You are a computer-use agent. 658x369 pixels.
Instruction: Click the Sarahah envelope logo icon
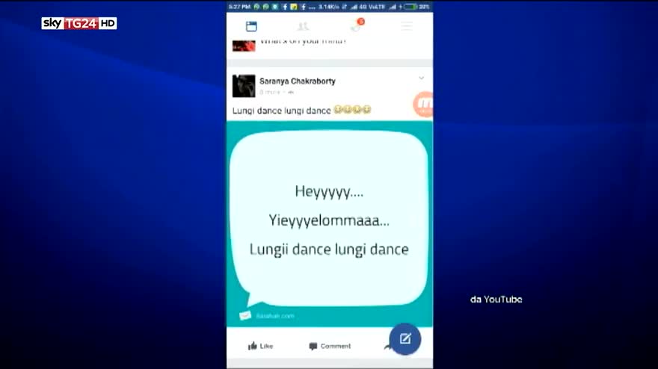[x=245, y=315]
